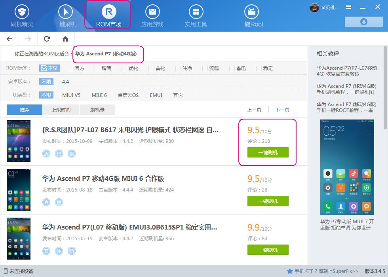Check the 精简 ROM tag filter
This screenshot has height=277, width=388.
[x=97, y=68]
